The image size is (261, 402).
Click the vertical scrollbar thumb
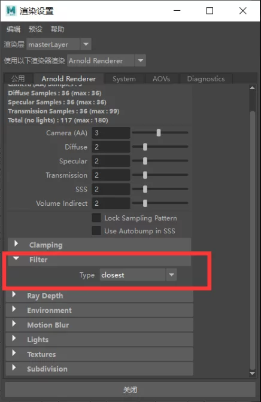pos(253,240)
